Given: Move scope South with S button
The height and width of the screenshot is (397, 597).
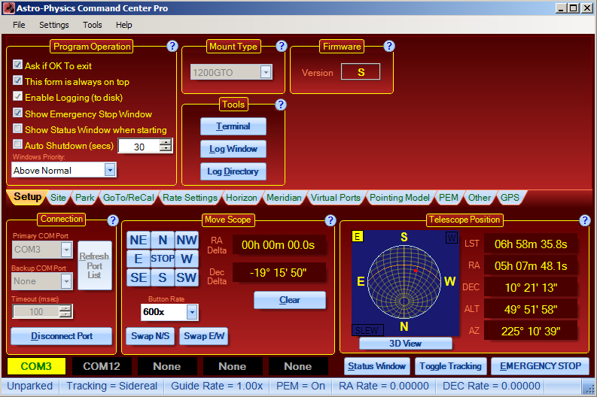Looking at the screenshot, I should point(163,277).
